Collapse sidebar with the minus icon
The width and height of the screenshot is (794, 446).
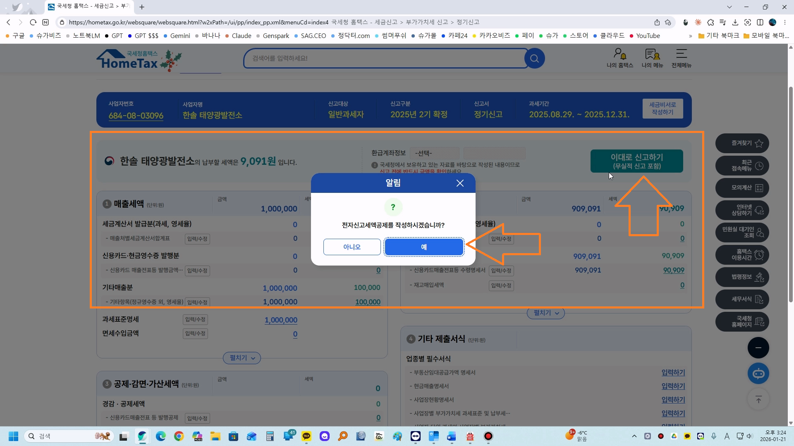point(758,348)
